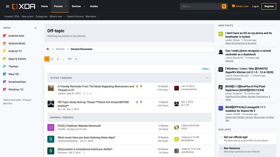Click the pin icon on the Off-Topic Sticky thread

(x=141, y=102)
